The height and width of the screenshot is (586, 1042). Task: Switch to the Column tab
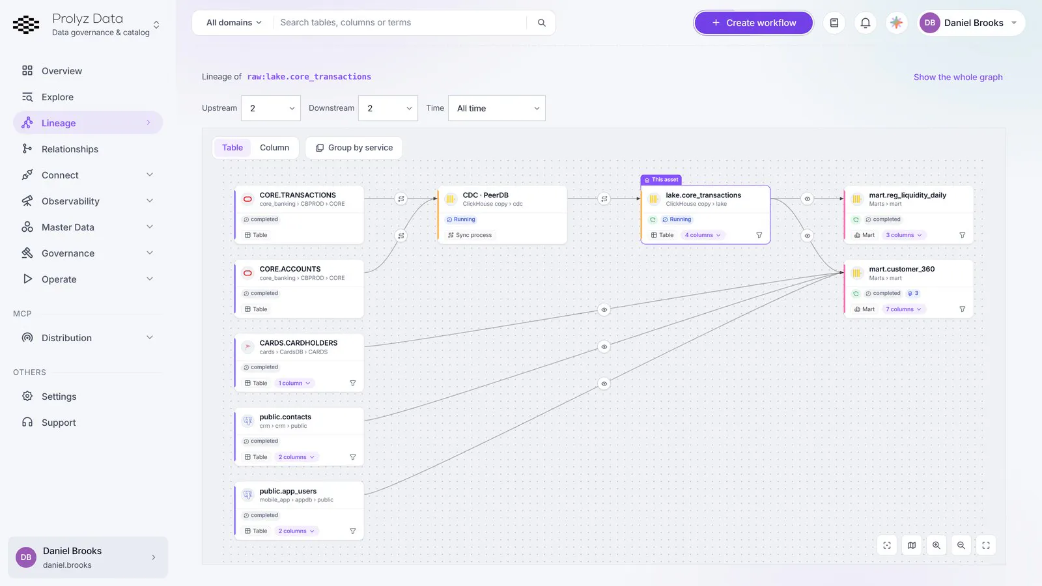[274, 148]
